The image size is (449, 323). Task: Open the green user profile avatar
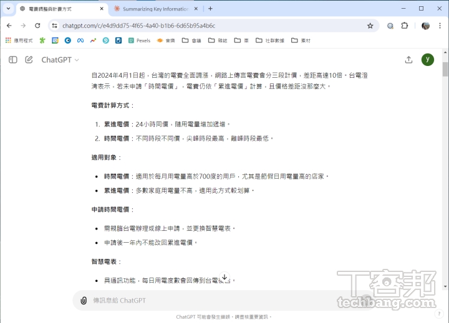428,60
